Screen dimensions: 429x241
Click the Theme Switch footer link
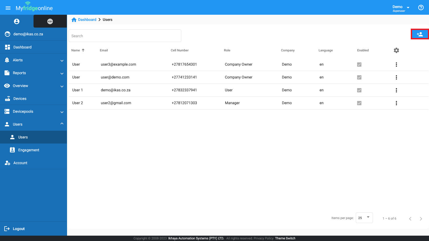point(285,238)
